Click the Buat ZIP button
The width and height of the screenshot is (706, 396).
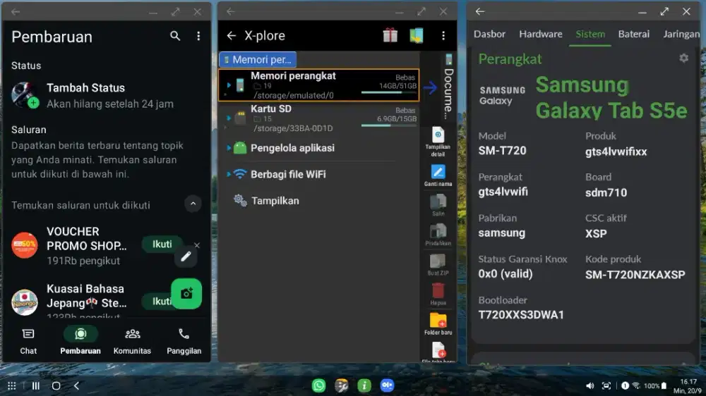click(x=438, y=264)
